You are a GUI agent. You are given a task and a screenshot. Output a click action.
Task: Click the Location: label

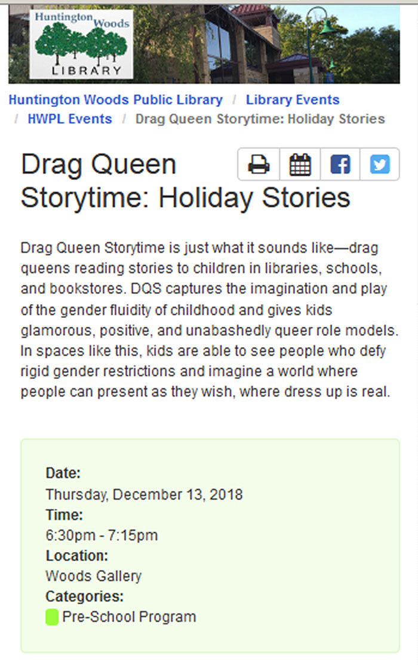pyautogui.click(x=76, y=556)
